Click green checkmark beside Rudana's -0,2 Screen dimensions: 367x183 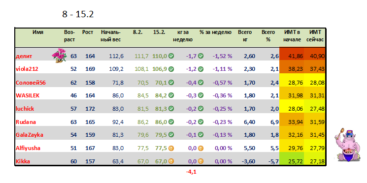click(200, 122)
